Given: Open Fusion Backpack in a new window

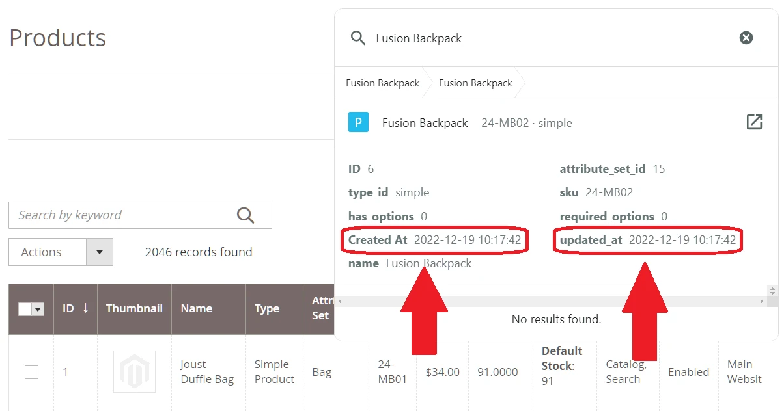Looking at the screenshot, I should click(x=754, y=122).
